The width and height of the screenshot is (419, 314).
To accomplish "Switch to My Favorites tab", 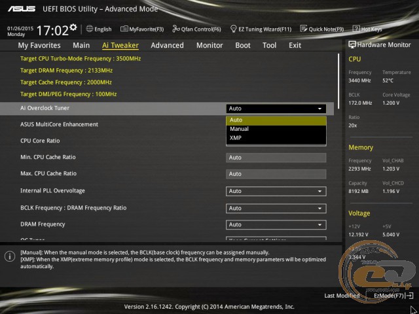I will [x=39, y=45].
